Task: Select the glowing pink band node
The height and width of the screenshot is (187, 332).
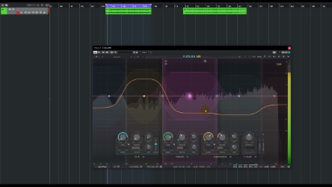Action: click(x=190, y=96)
